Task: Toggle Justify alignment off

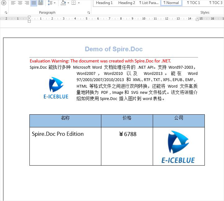Action: click(x=33, y=3)
